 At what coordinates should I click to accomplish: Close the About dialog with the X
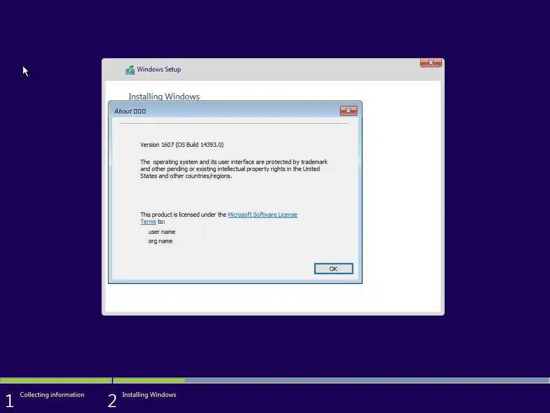[x=348, y=111]
